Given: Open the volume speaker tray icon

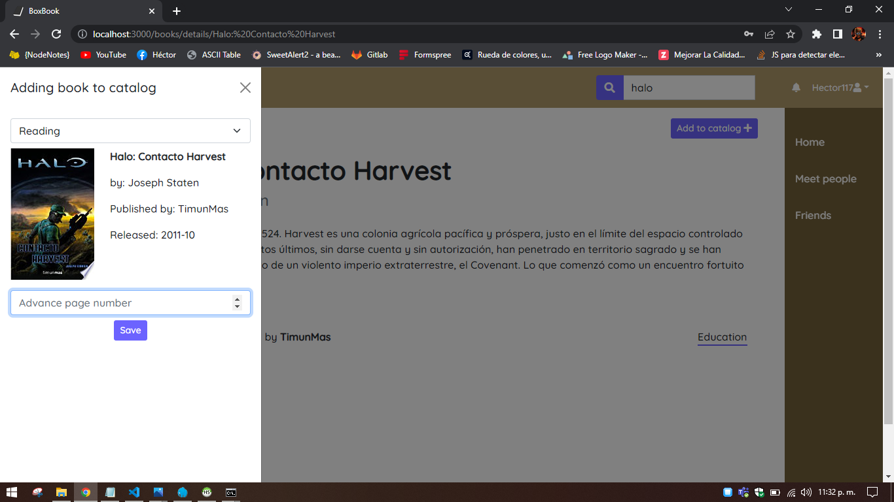Looking at the screenshot, I should pyautogui.click(x=806, y=492).
